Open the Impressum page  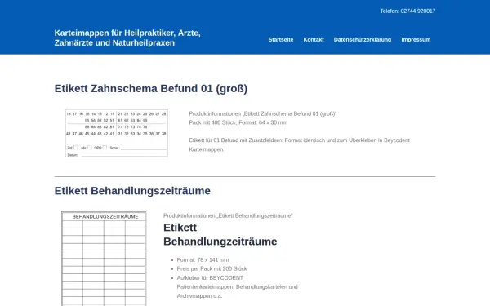(x=416, y=40)
